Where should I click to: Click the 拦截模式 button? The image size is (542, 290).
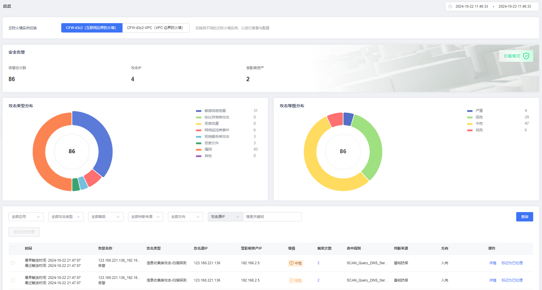(x=516, y=56)
